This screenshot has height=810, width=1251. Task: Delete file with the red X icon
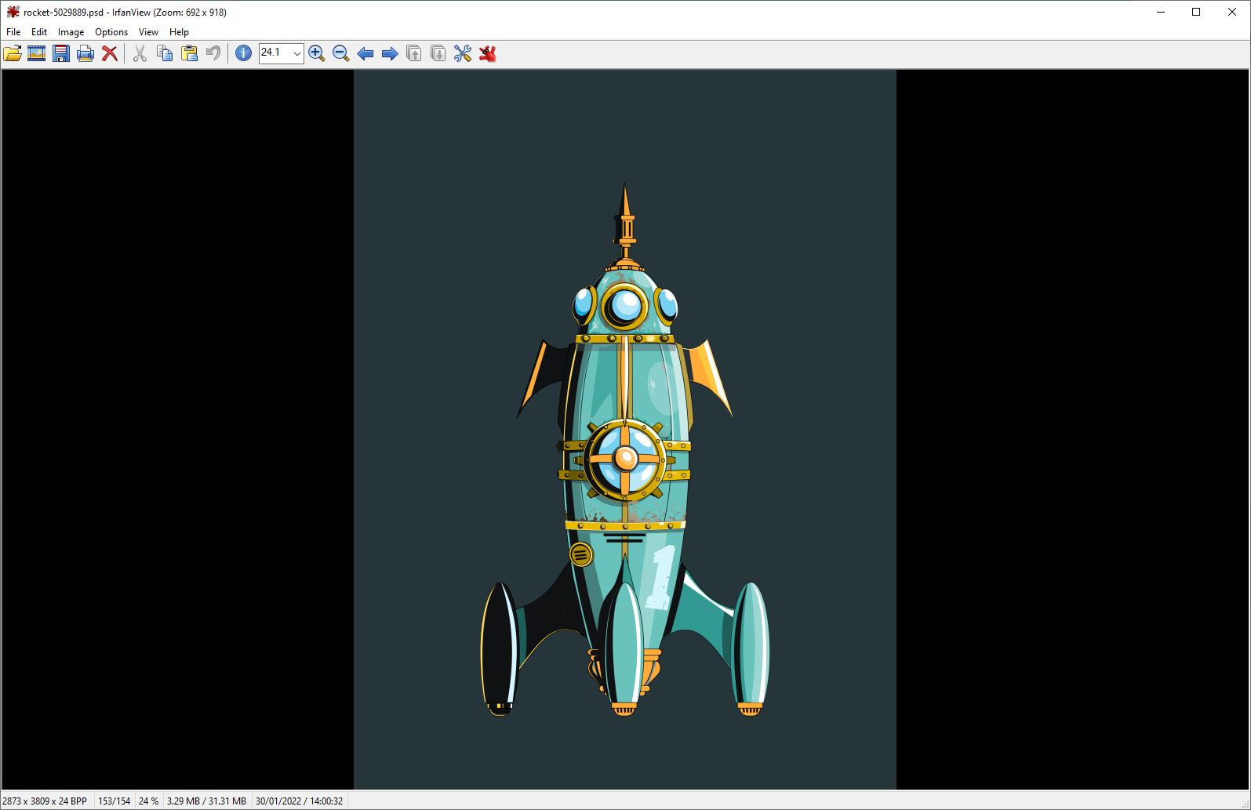110,53
